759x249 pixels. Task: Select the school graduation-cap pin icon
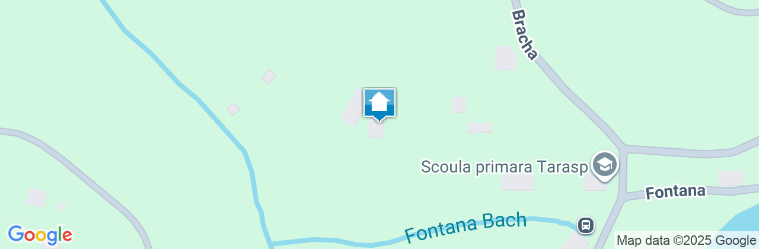[x=604, y=165]
